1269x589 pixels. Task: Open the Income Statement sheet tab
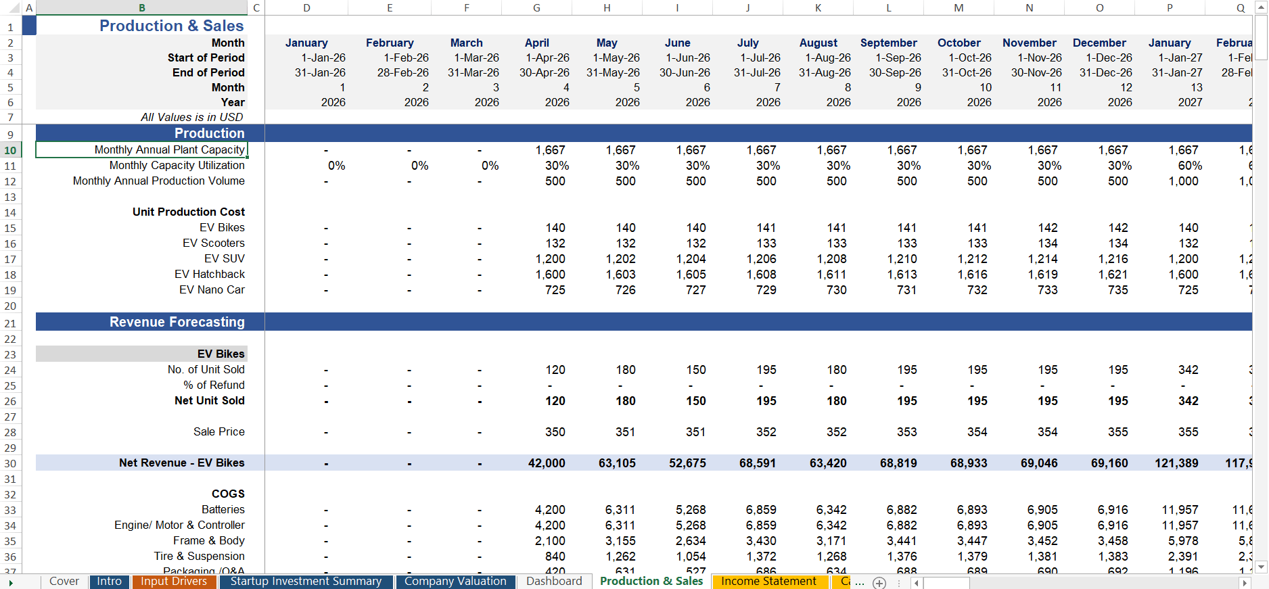coord(768,582)
